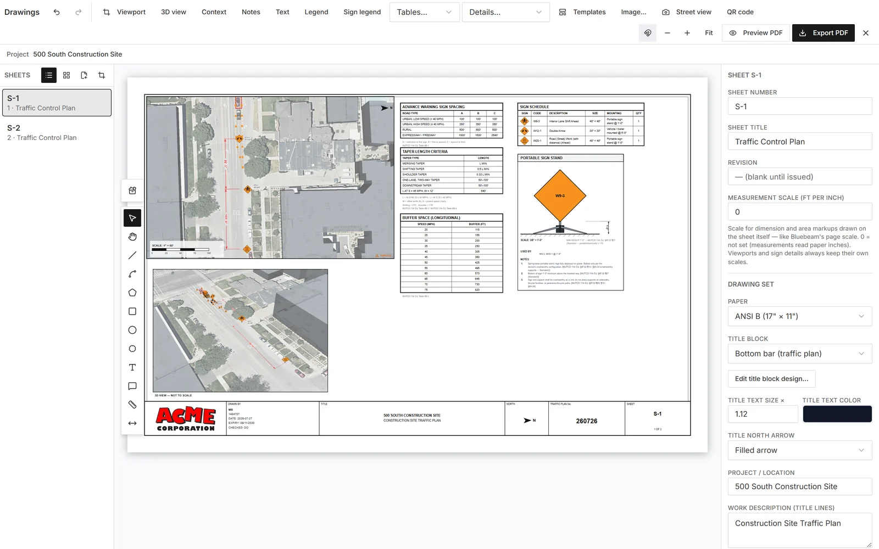
Task: Open the Tables dropdown
Action: point(424,12)
